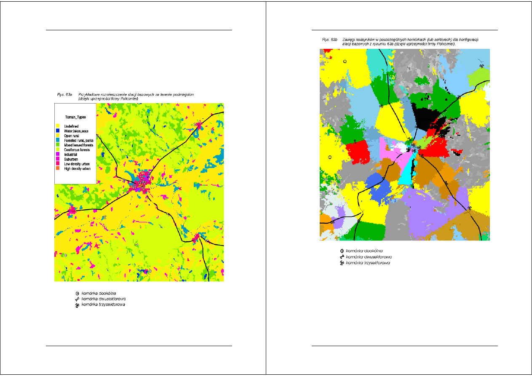Click the Water, lakes, seas blue swatch

[x=58, y=131]
